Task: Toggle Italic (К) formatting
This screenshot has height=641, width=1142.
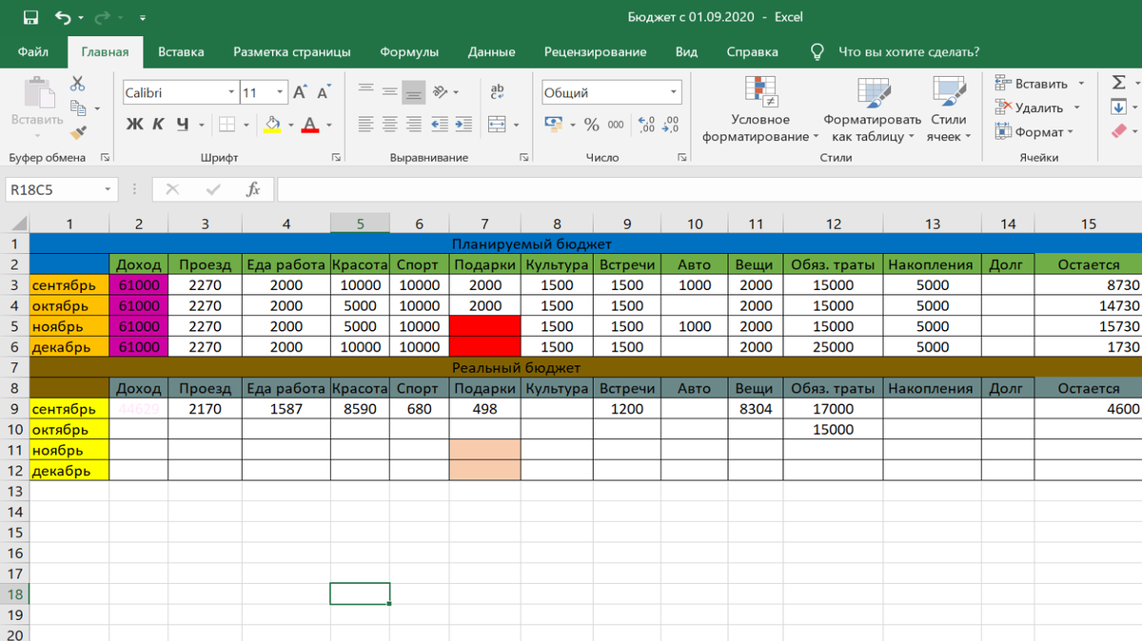Action: [158, 125]
